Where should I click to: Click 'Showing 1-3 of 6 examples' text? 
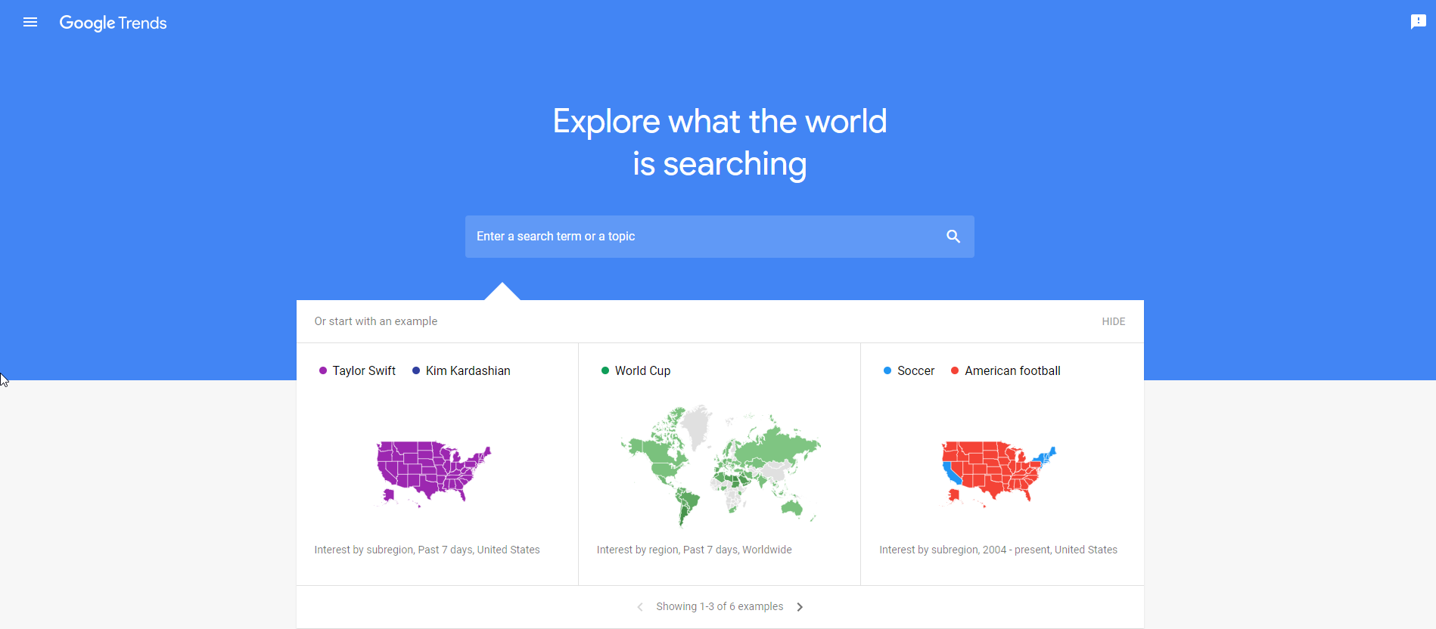(x=720, y=606)
